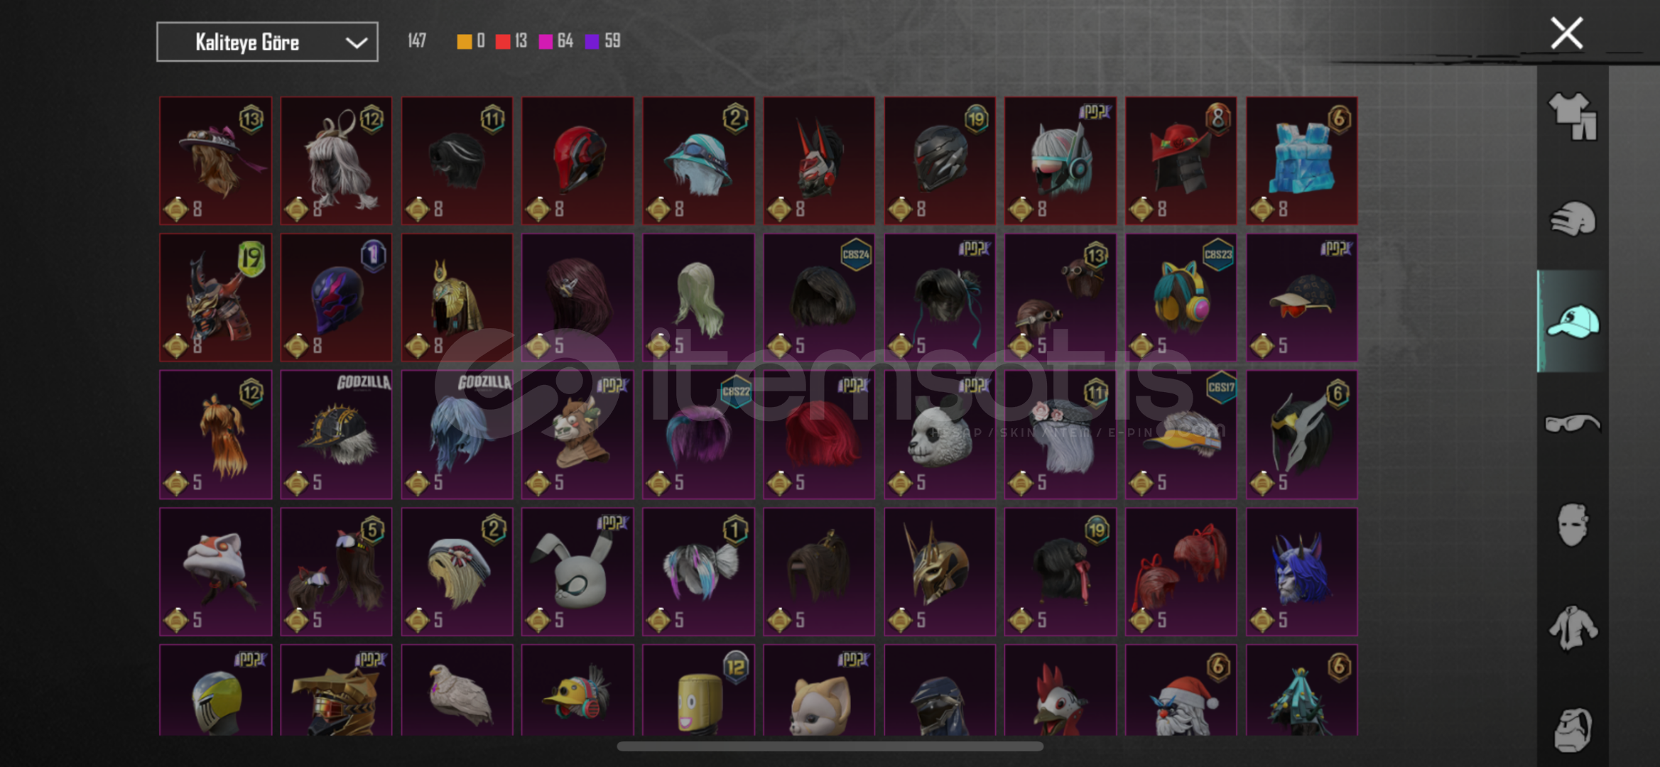Select the Santa hat headgear item

click(1181, 690)
